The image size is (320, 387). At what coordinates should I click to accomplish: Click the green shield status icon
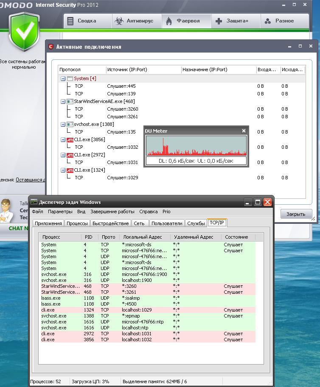pos(24,32)
